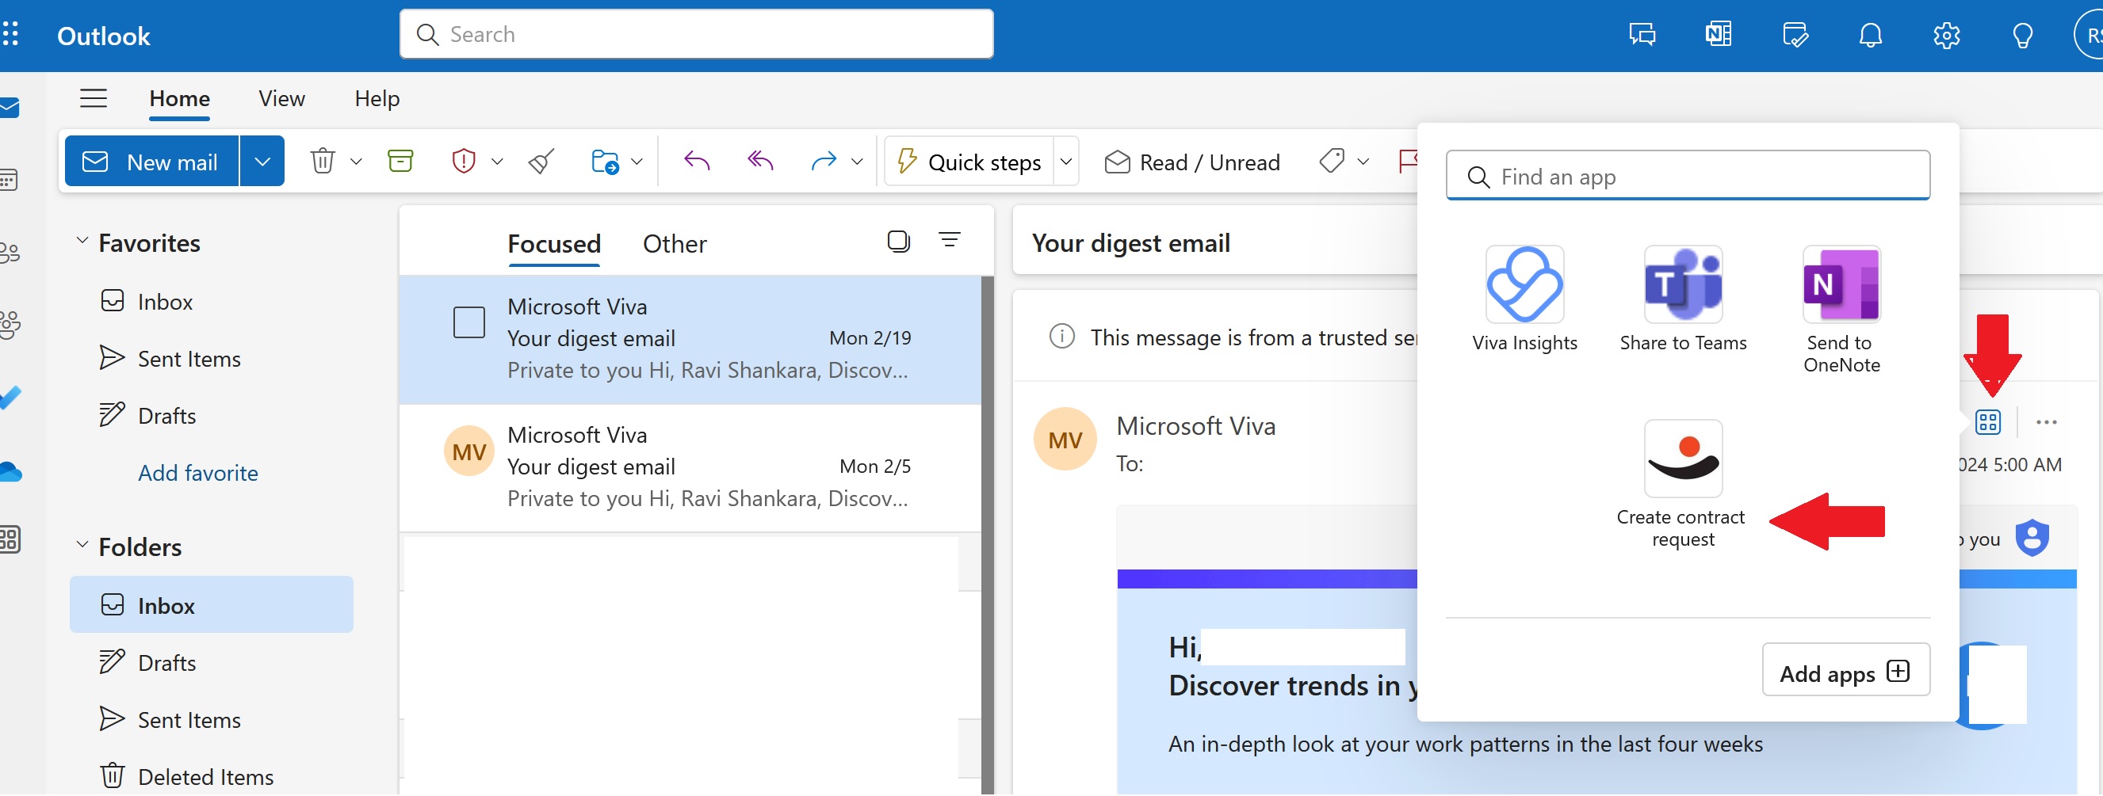Viewport: 2103px width, 796px height.
Task: Click the Outlook title text
Action: coord(104,36)
